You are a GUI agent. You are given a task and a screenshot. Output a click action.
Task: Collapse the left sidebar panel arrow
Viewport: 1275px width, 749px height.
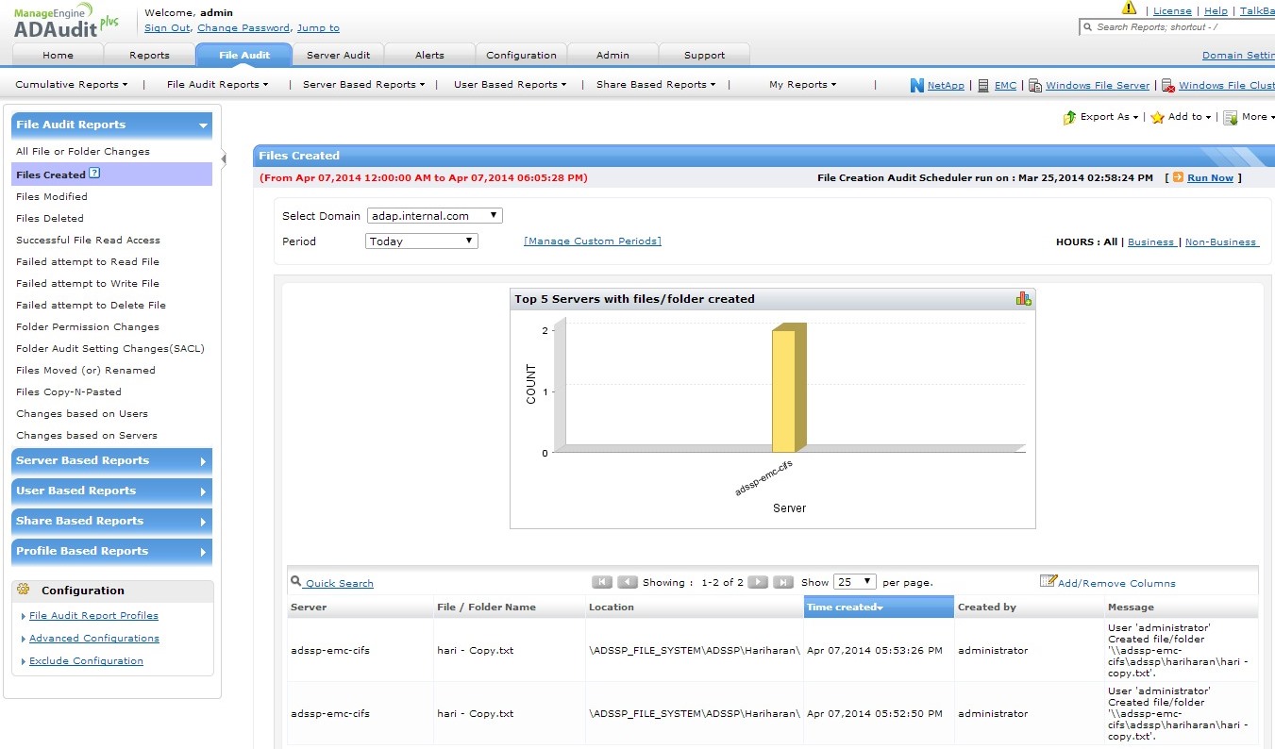(x=224, y=158)
